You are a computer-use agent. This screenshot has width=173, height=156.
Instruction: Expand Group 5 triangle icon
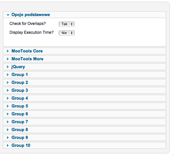tap(8, 106)
